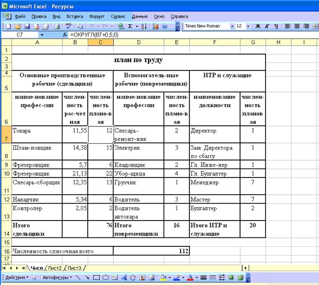
Task: Click inside the formula bar text
Action: pyautogui.click(x=94, y=35)
